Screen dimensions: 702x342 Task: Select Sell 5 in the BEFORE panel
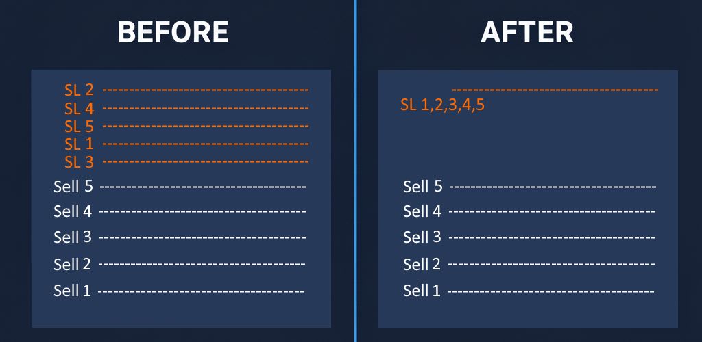coord(73,186)
